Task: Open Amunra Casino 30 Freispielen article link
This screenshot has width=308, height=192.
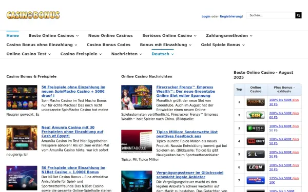Action: (72, 132)
